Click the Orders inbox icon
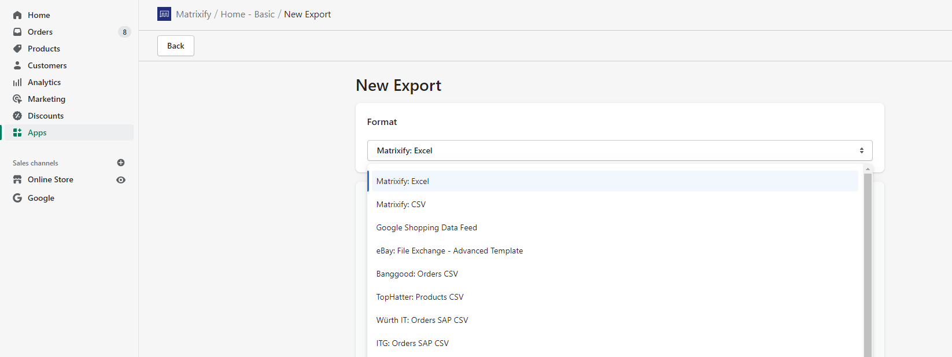 [x=17, y=32]
